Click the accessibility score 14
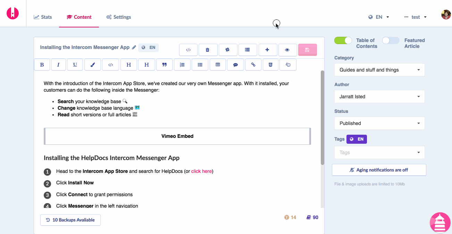 coord(290,217)
